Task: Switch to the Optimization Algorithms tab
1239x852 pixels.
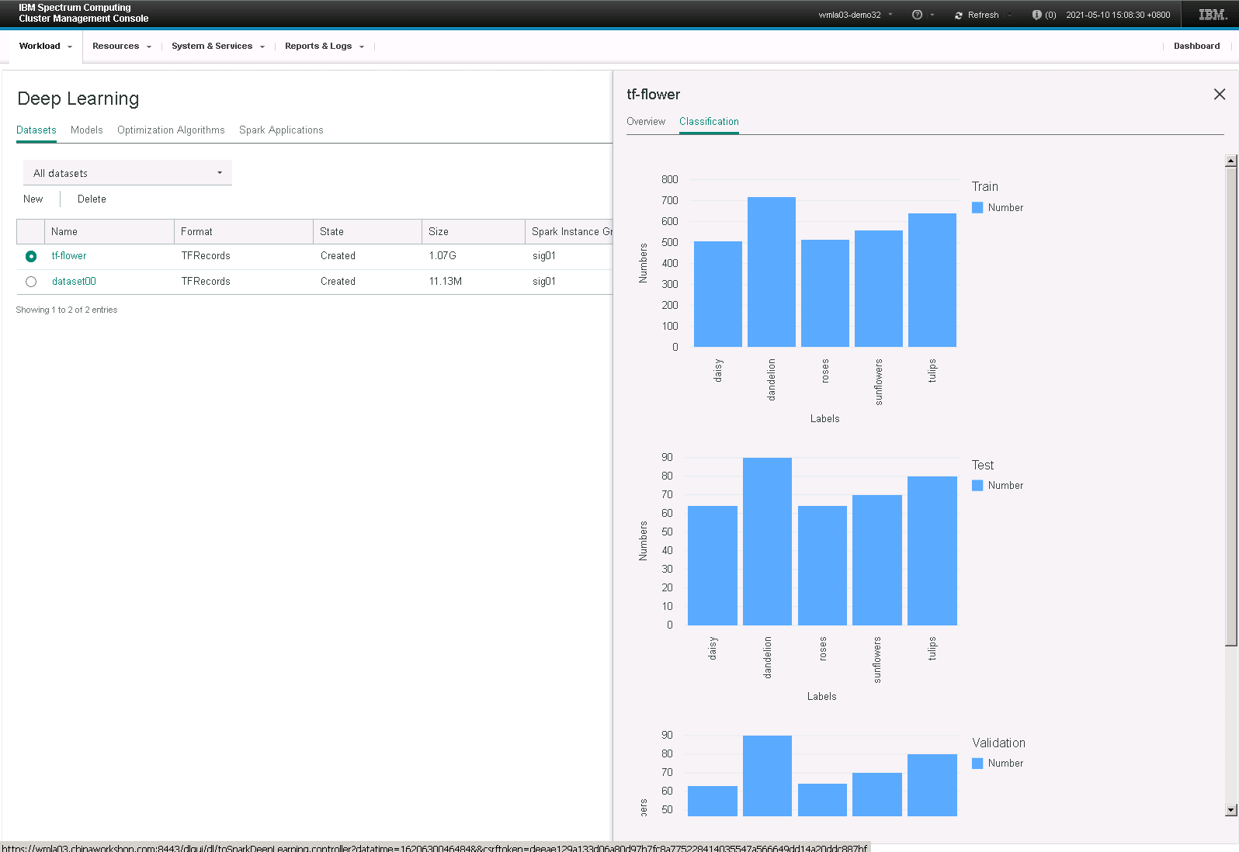Action: click(171, 130)
